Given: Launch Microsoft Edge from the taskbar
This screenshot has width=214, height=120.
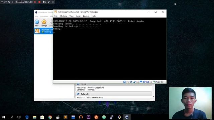Looking at the screenshot, I should 27,117.
